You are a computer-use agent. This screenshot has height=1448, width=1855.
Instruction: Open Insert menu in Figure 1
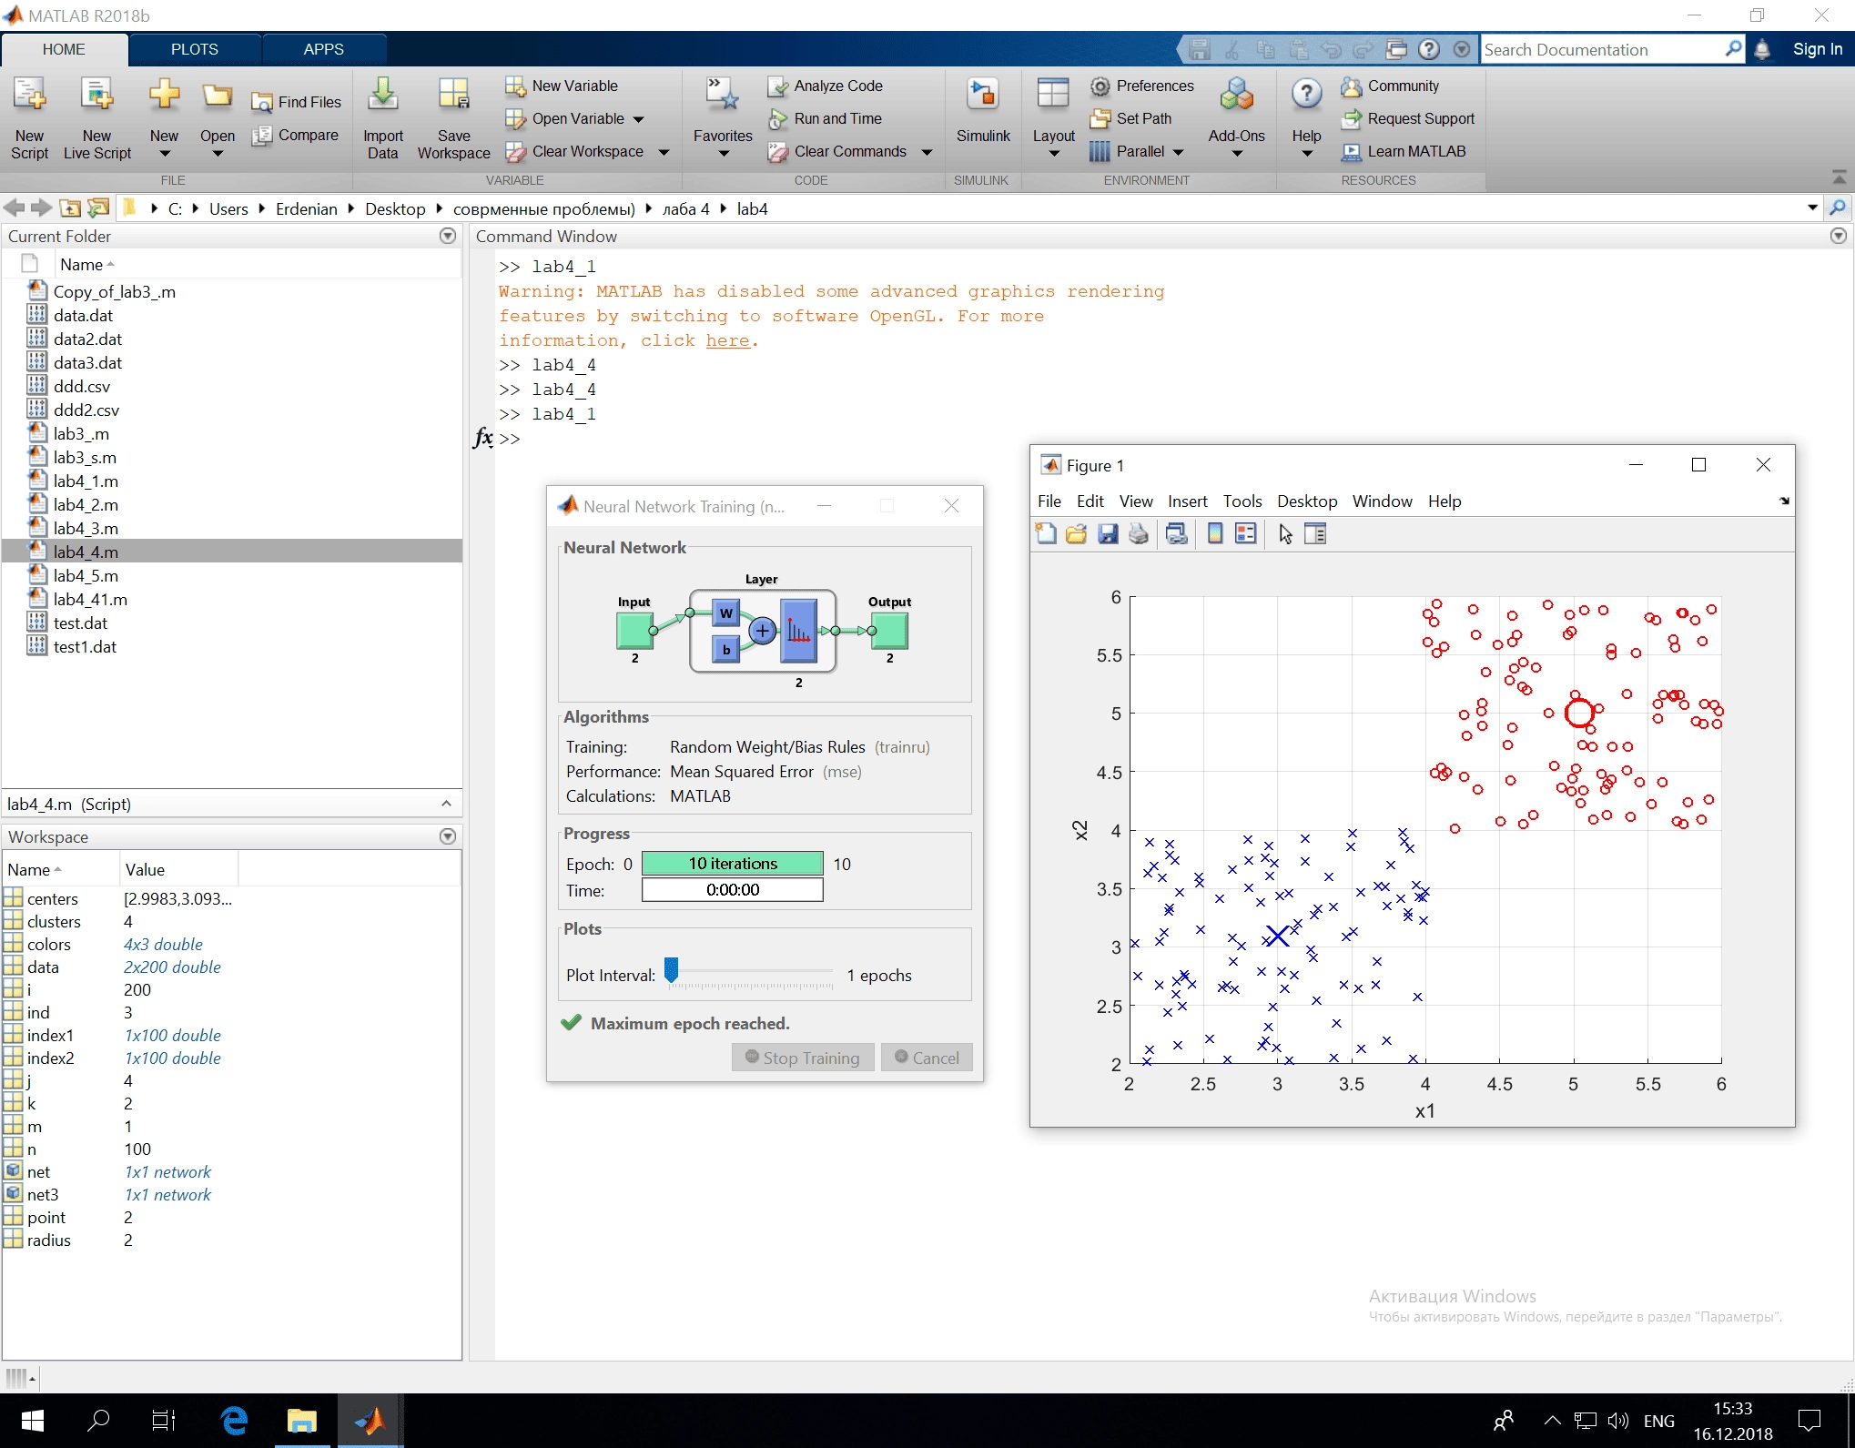coord(1187,501)
